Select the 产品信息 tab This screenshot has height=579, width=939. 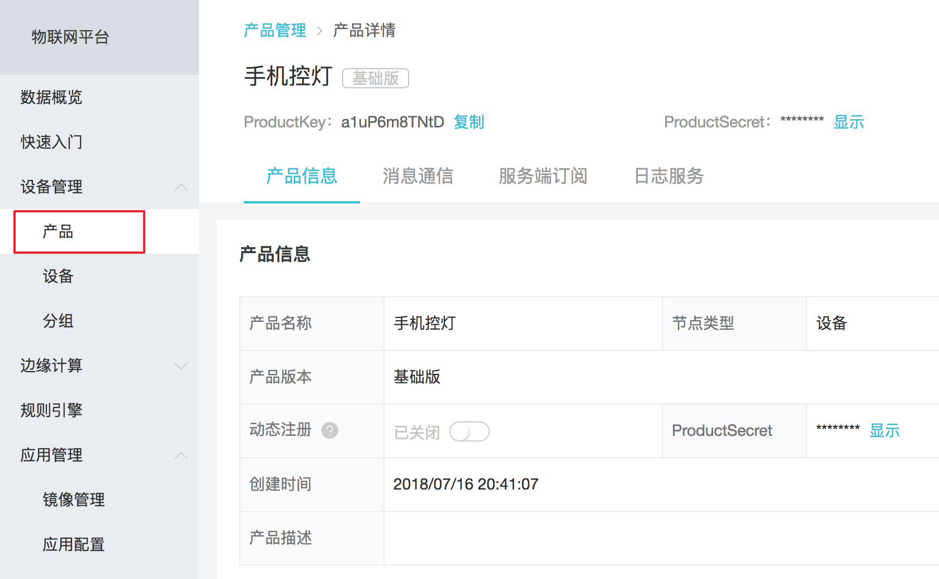[x=302, y=176]
